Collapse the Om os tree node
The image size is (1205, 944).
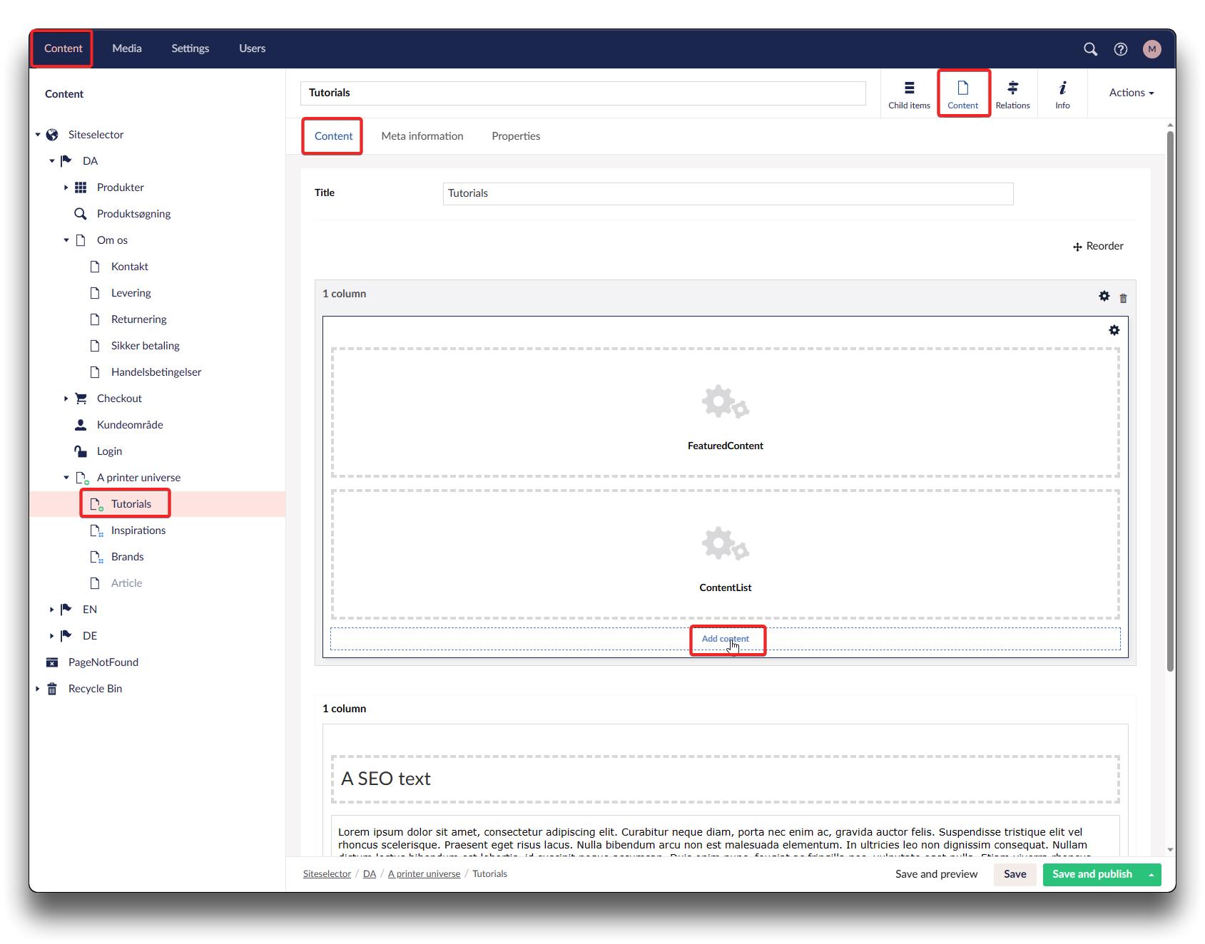pos(66,240)
